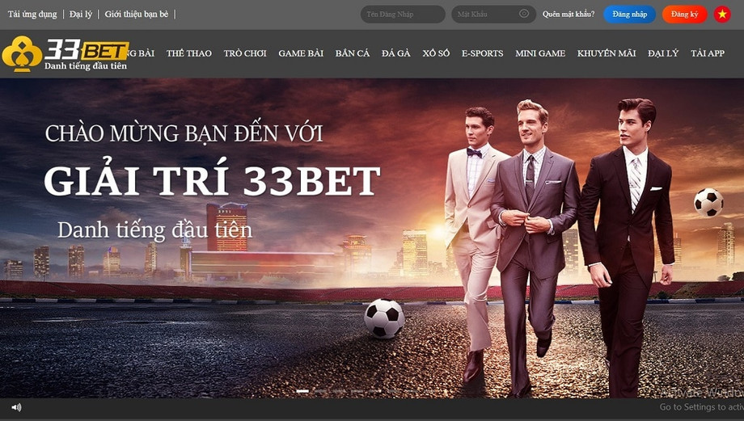This screenshot has height=421, width=744.
Task: Open the Giới thiệu bạn bè link
Action: tap(137, 15)
